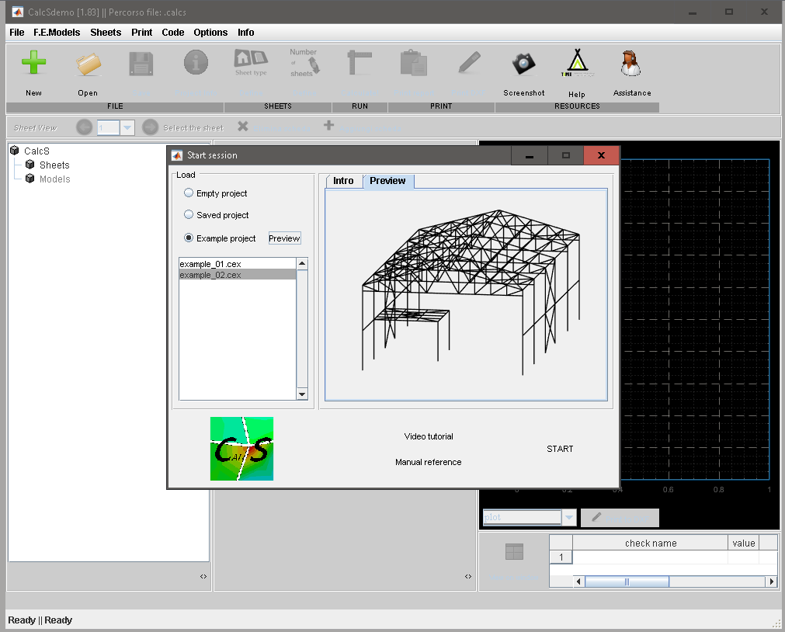Switch to the Intro tab
The height and width of the screenshot is (632, 785).
(x=343, y=181)
